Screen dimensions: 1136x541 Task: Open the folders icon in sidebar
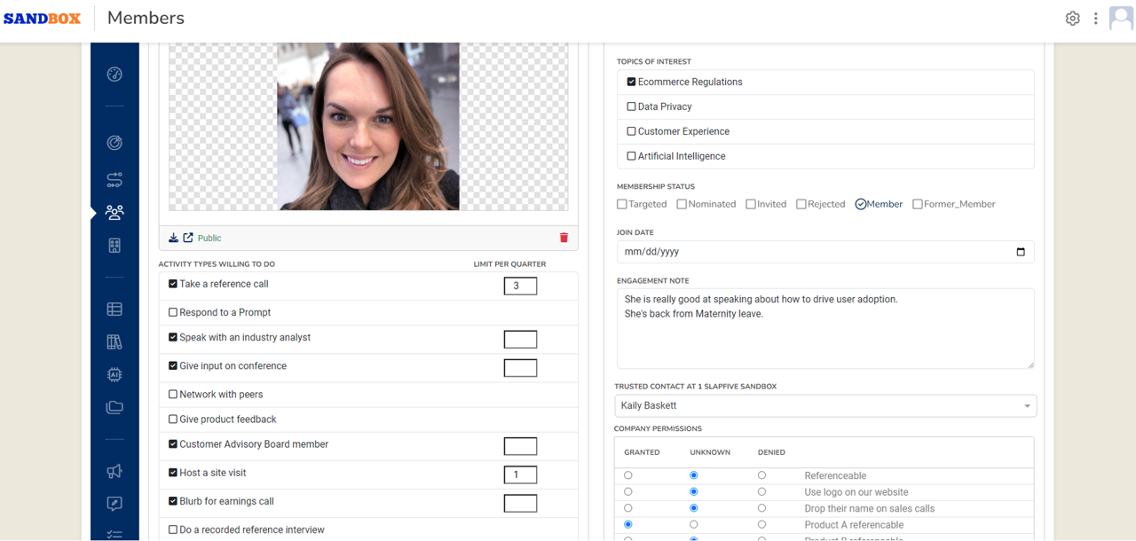point(114,408)
